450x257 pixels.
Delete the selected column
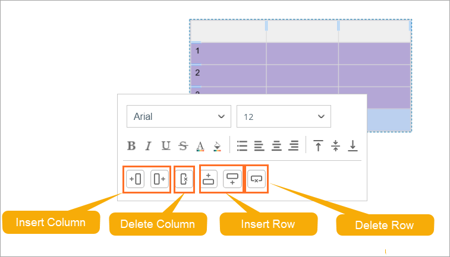[184, 179]
